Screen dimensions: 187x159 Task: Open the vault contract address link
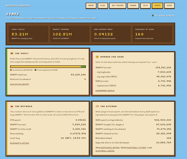20,84
